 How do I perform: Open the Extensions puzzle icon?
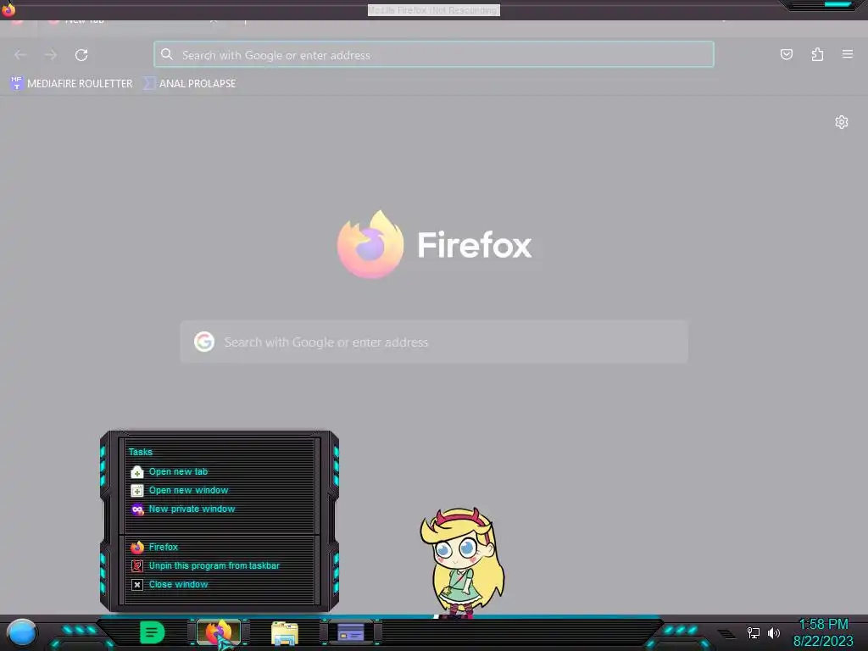point(817,54)
